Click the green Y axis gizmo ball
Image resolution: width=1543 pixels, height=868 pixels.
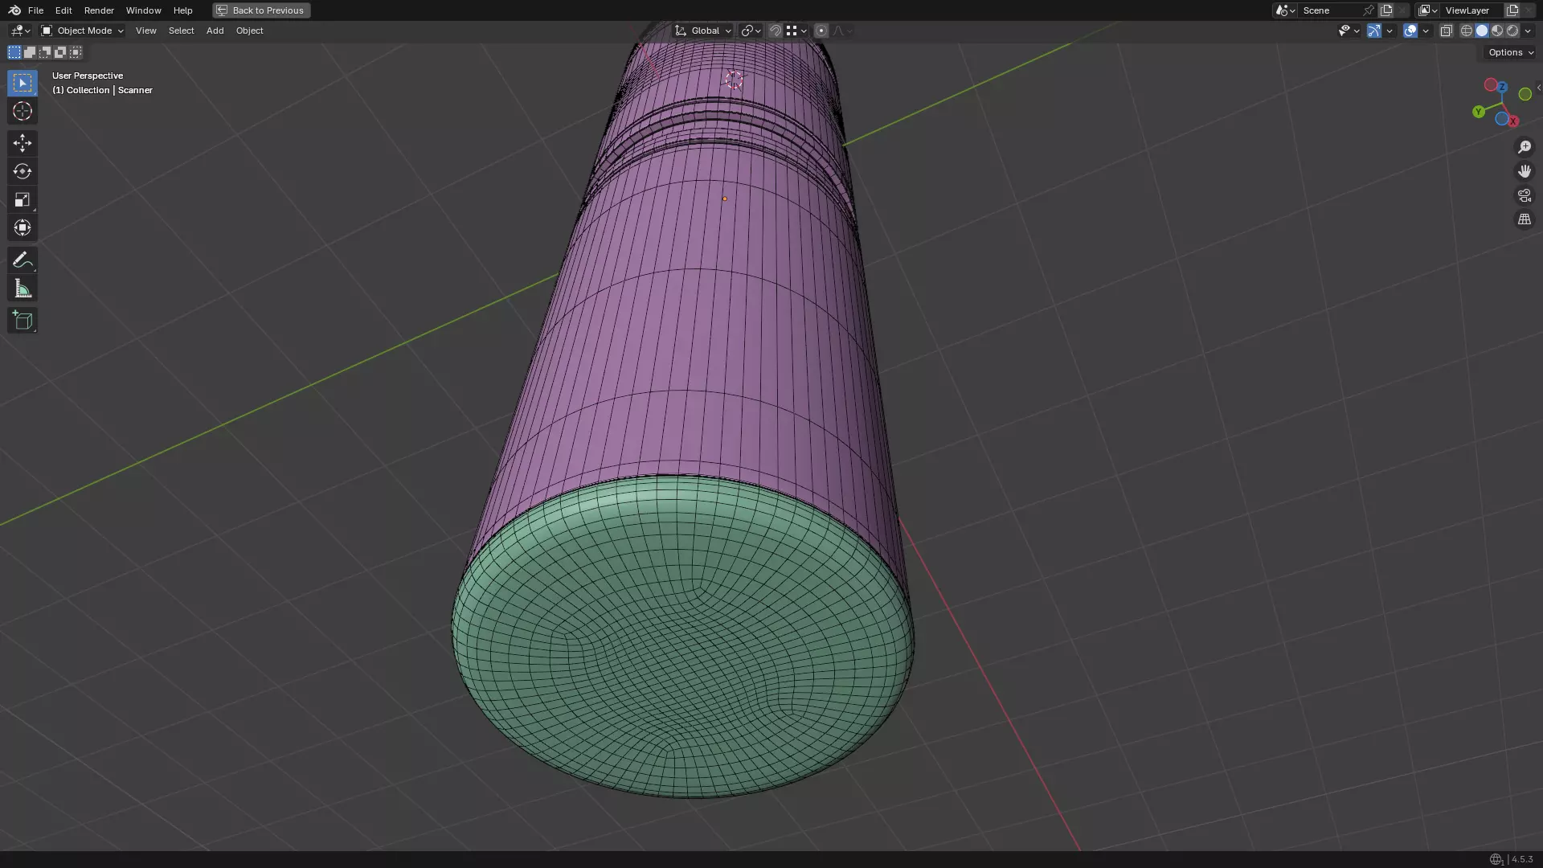point(1479,112)
